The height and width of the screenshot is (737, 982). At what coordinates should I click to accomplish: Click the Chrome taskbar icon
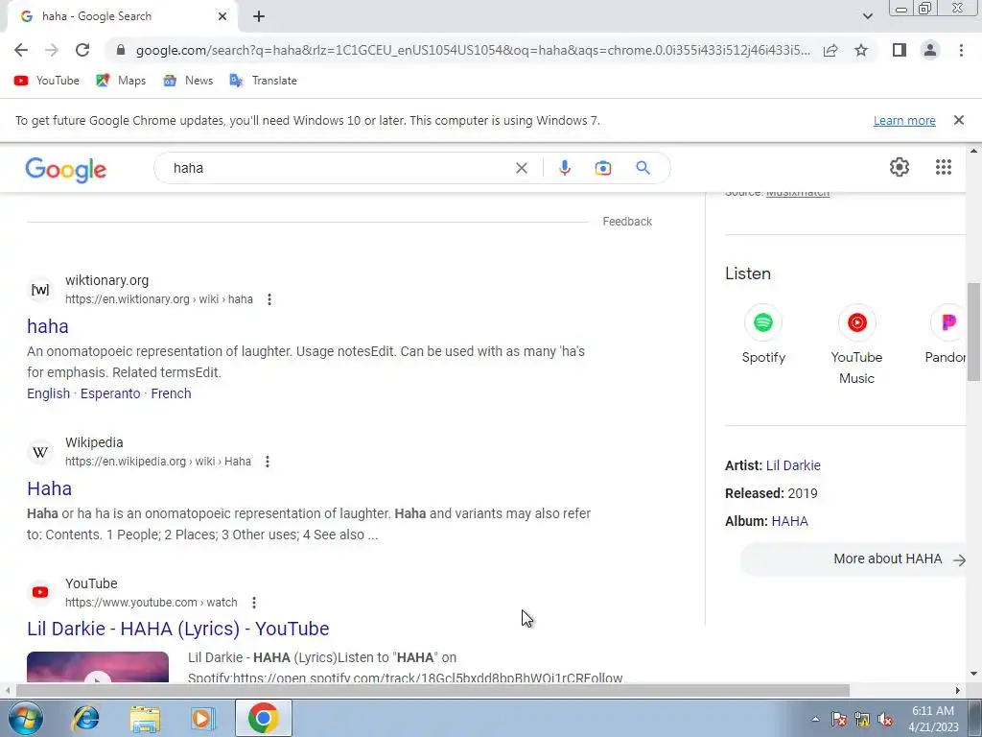coord(263,718)
